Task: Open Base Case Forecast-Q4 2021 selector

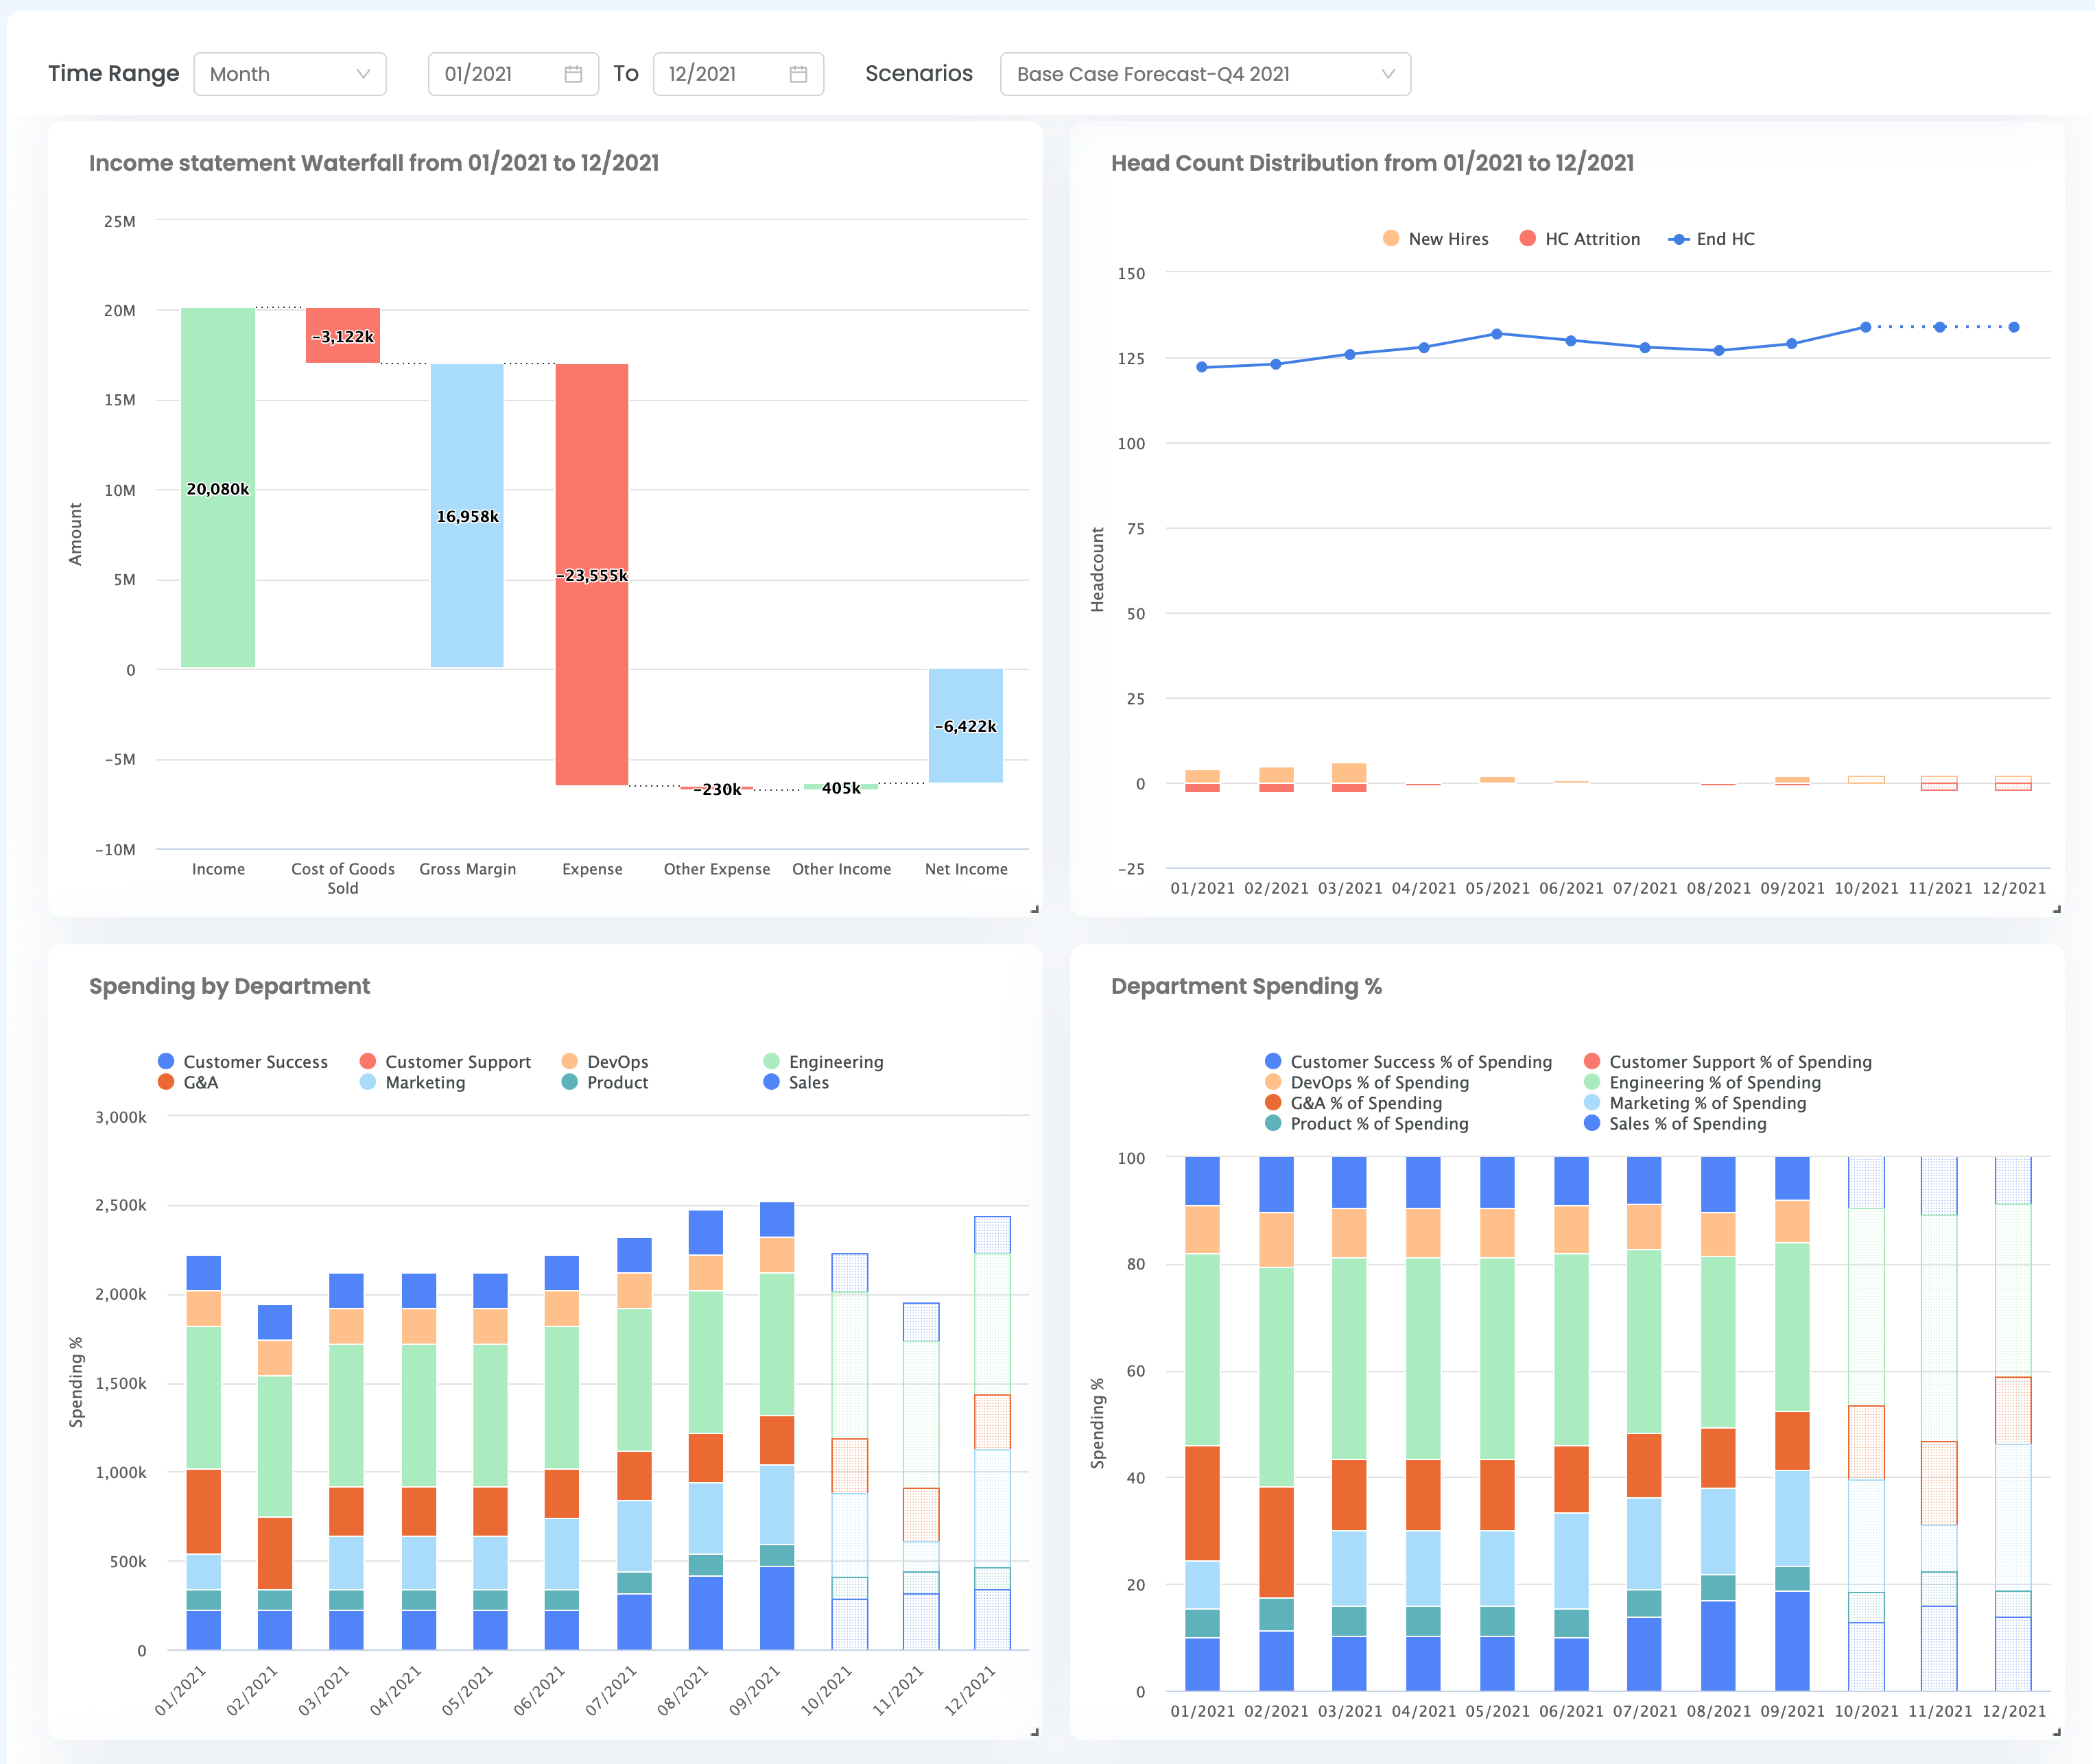Action: [1152, 74]
